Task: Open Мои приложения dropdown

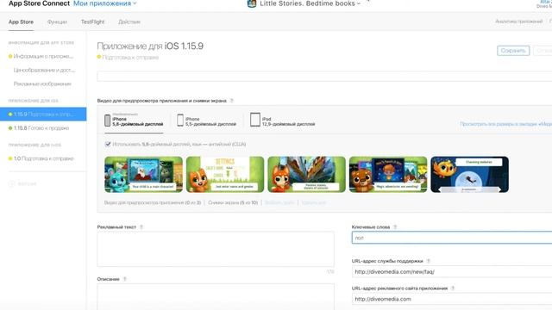Action: [105, 3]
